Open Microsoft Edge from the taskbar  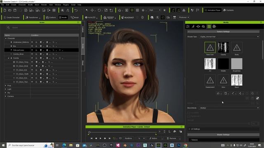64,145
